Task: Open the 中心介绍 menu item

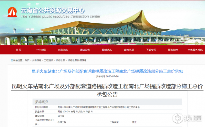Action: [x=41, y=50]
